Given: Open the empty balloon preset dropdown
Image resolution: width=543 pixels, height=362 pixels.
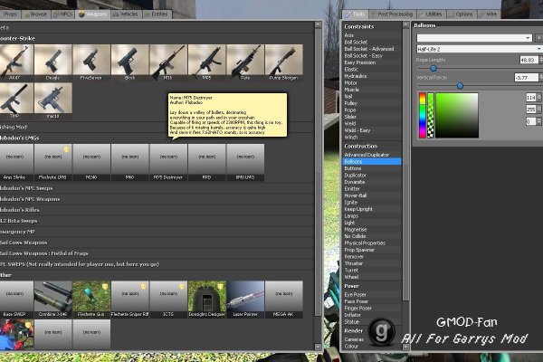Looking at the screenshot, I should [x=474, y=38].
